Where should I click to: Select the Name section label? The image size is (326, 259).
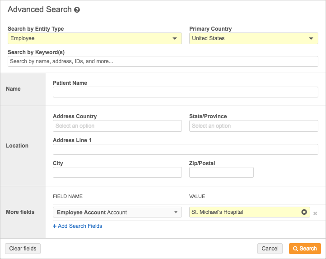click(13, 89)
